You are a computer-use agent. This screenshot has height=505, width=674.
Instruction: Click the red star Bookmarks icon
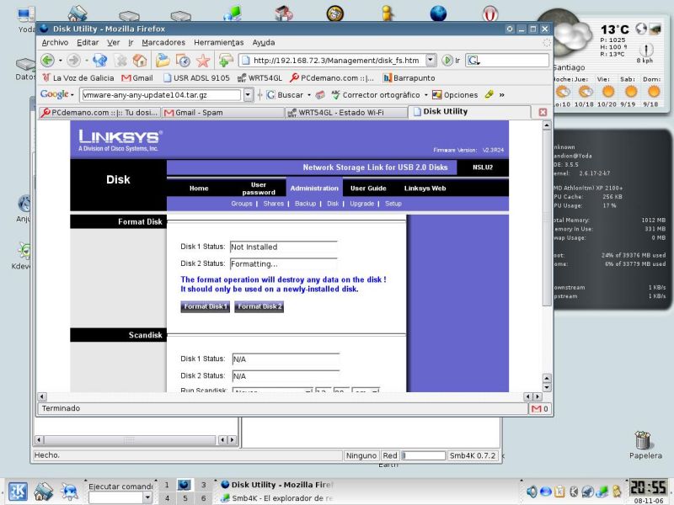[x=203, y=61]
